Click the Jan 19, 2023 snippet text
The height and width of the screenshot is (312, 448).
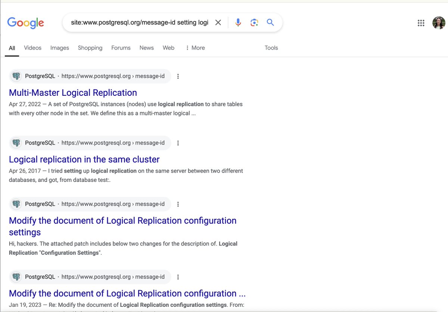pyautogui.click(x=127, y=305)
